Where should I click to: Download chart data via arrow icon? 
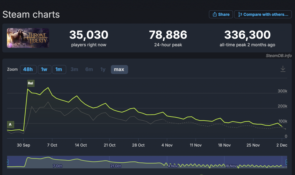click(283, 69)
